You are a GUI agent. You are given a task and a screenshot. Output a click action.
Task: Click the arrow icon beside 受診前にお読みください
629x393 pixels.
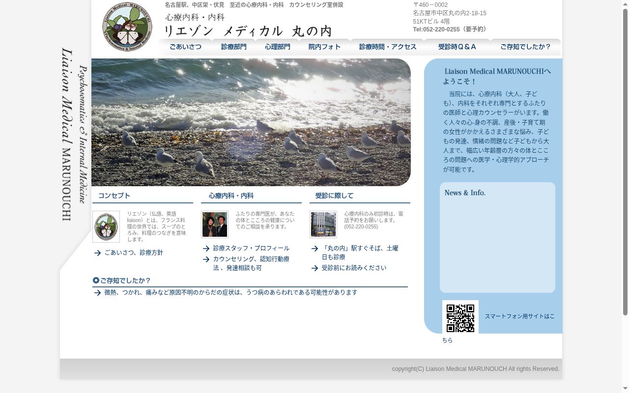coord(314,268)
